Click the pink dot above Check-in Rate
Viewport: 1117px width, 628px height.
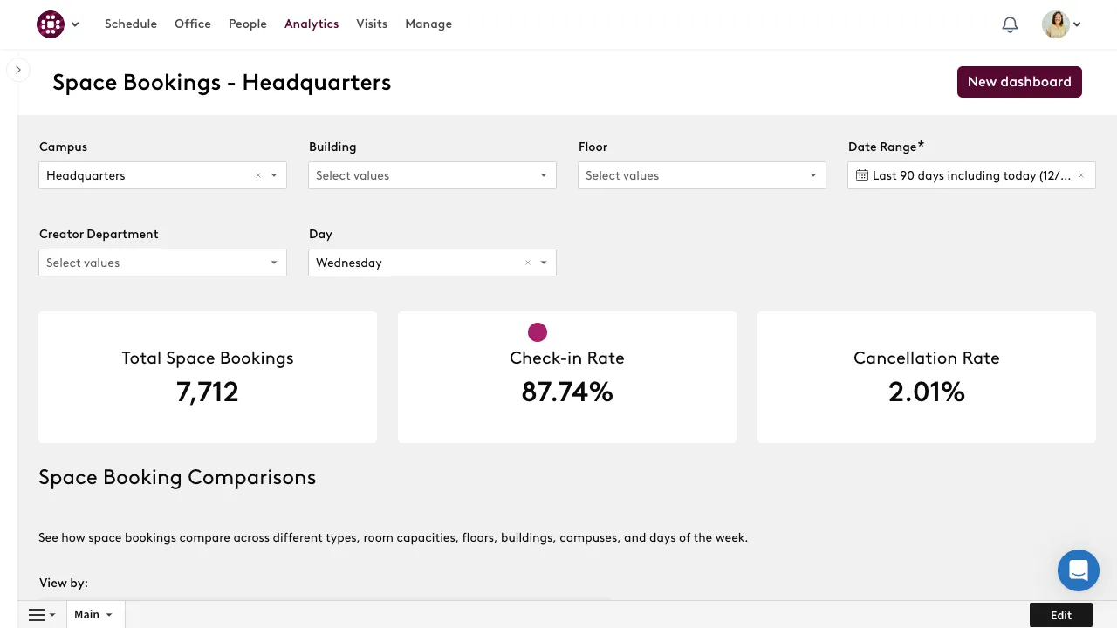[x=537, y=331]
